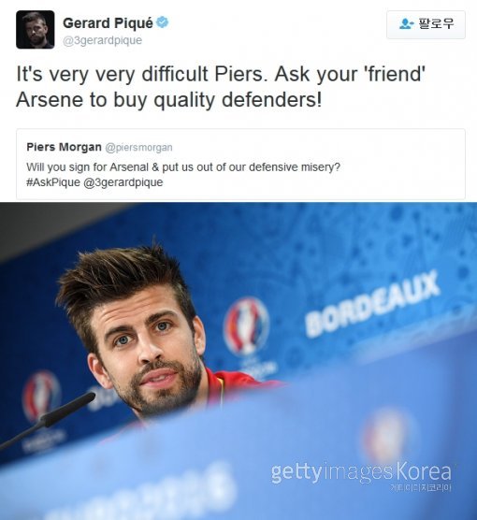The height and width of the screenshot is (520, 477).
Task: Click the add-person icon in follow button
Action: [x=406, y=24]
